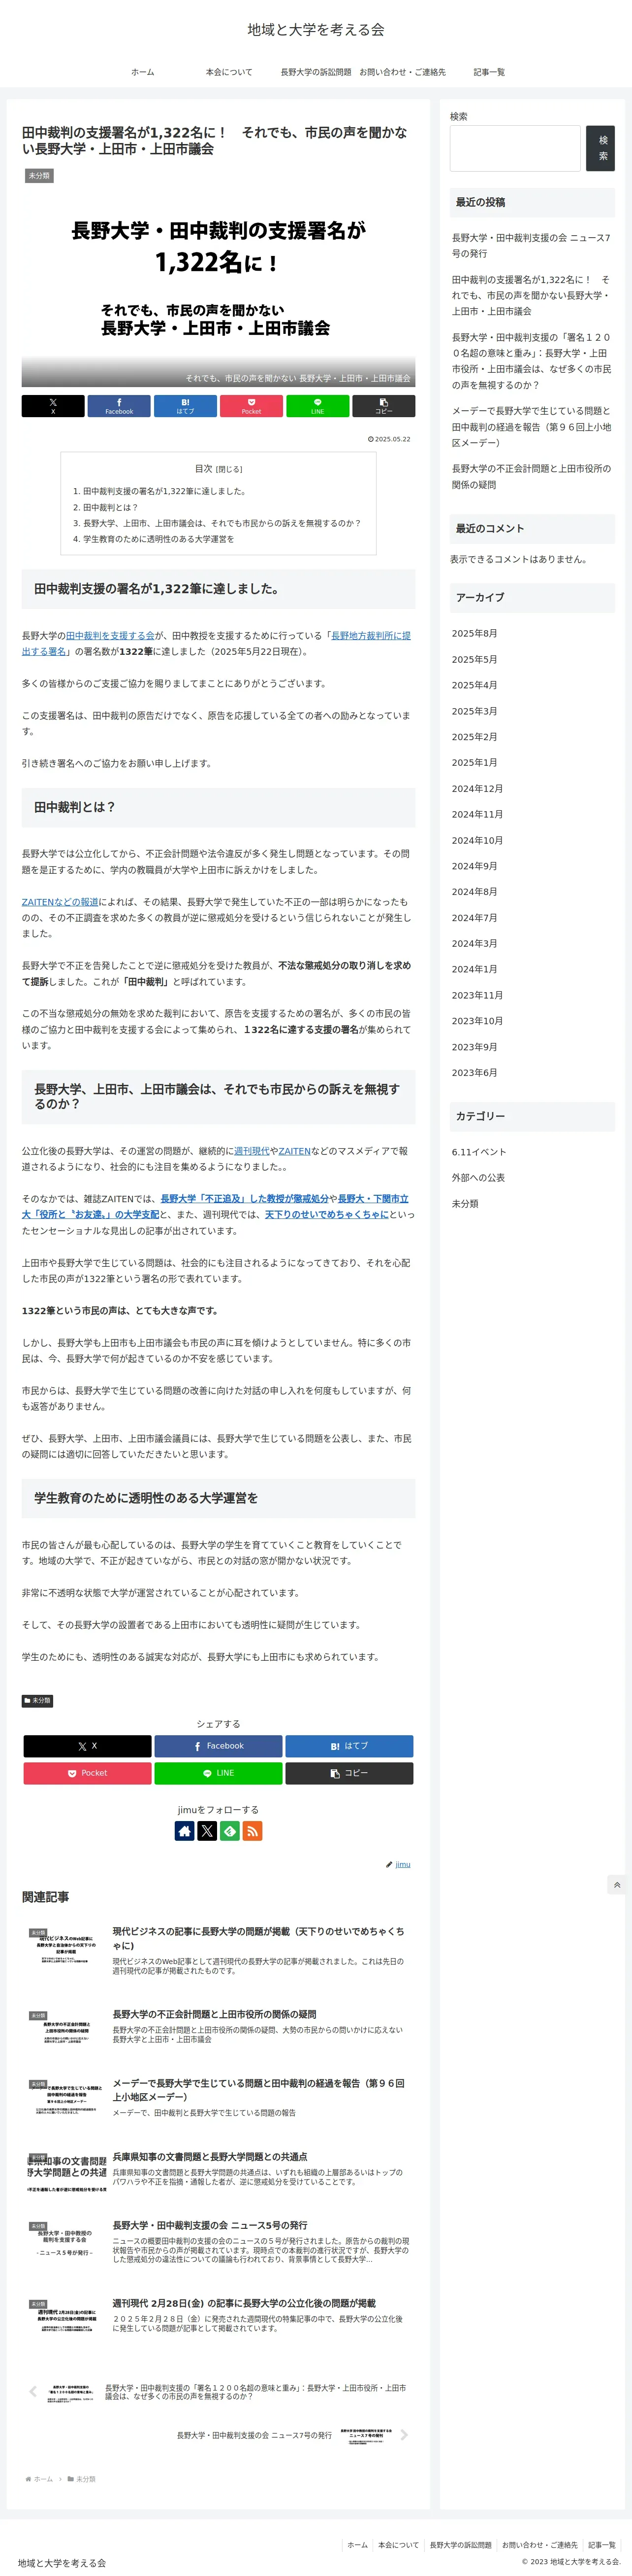Open jimu's RSS feed icon
This screenshot has width=632, height=2576.
pyautogui.click(x=253, y=1831)
